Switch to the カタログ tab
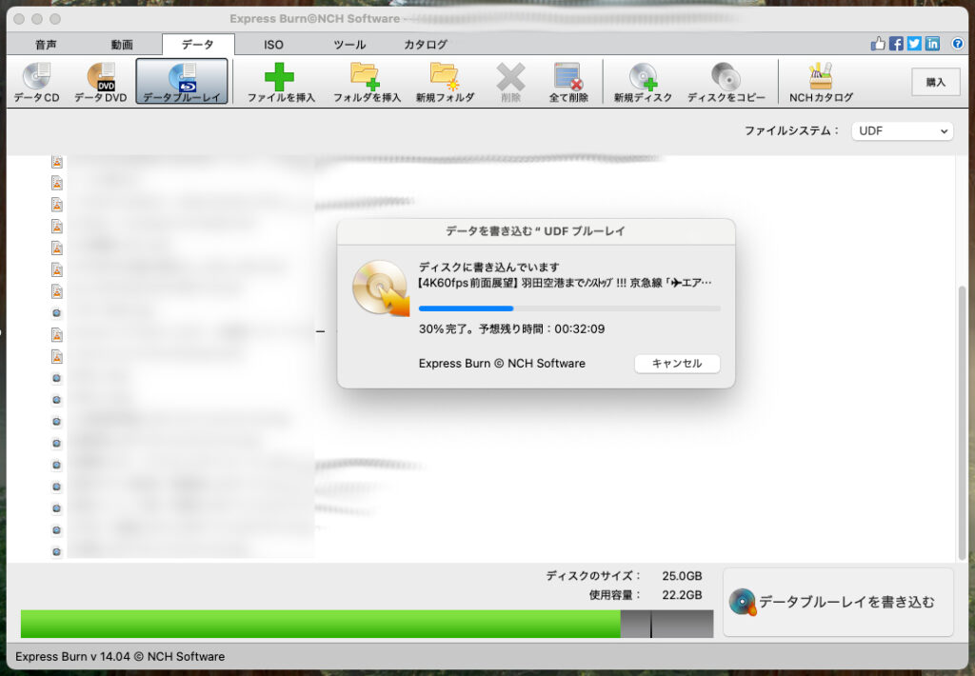 click(x=426, y=45)
